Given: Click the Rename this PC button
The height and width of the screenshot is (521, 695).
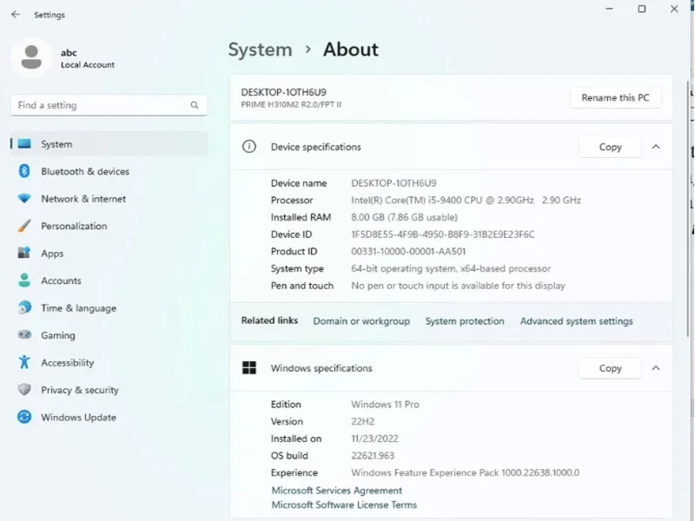Looking at the screenshot, I should tap(615, 97).
